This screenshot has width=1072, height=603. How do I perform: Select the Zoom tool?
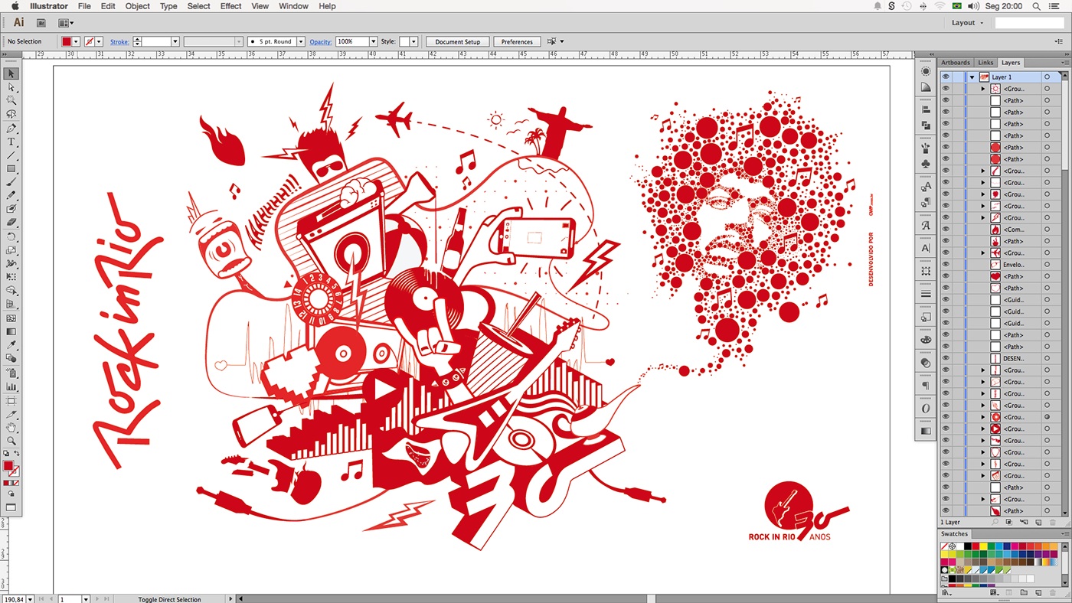pos(11,441)
